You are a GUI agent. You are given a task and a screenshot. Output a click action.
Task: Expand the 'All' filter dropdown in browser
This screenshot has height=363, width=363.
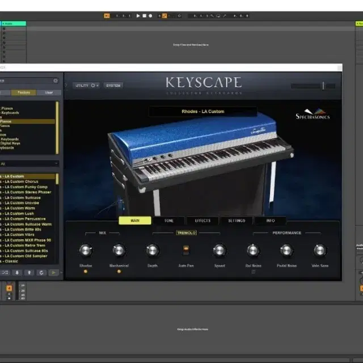click(x=28, y=163)
